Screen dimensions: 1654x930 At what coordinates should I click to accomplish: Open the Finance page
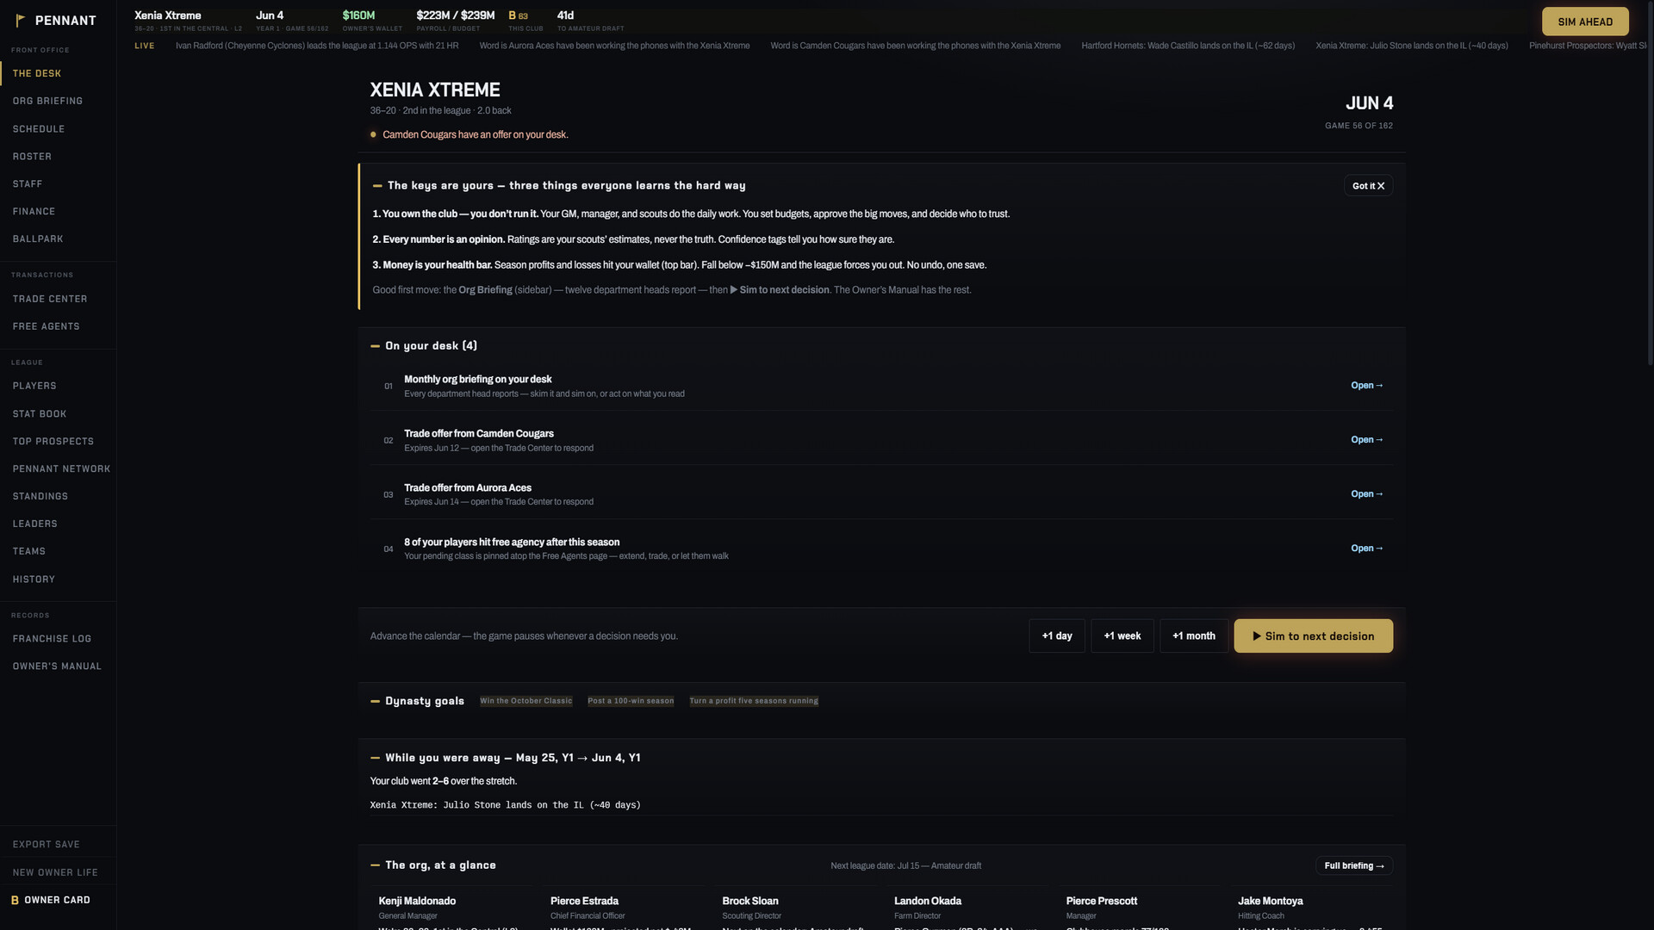click(x=59, y=212)
